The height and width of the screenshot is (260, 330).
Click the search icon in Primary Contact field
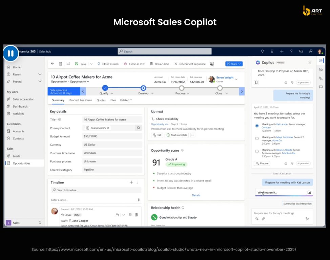[x=138, y=128]
